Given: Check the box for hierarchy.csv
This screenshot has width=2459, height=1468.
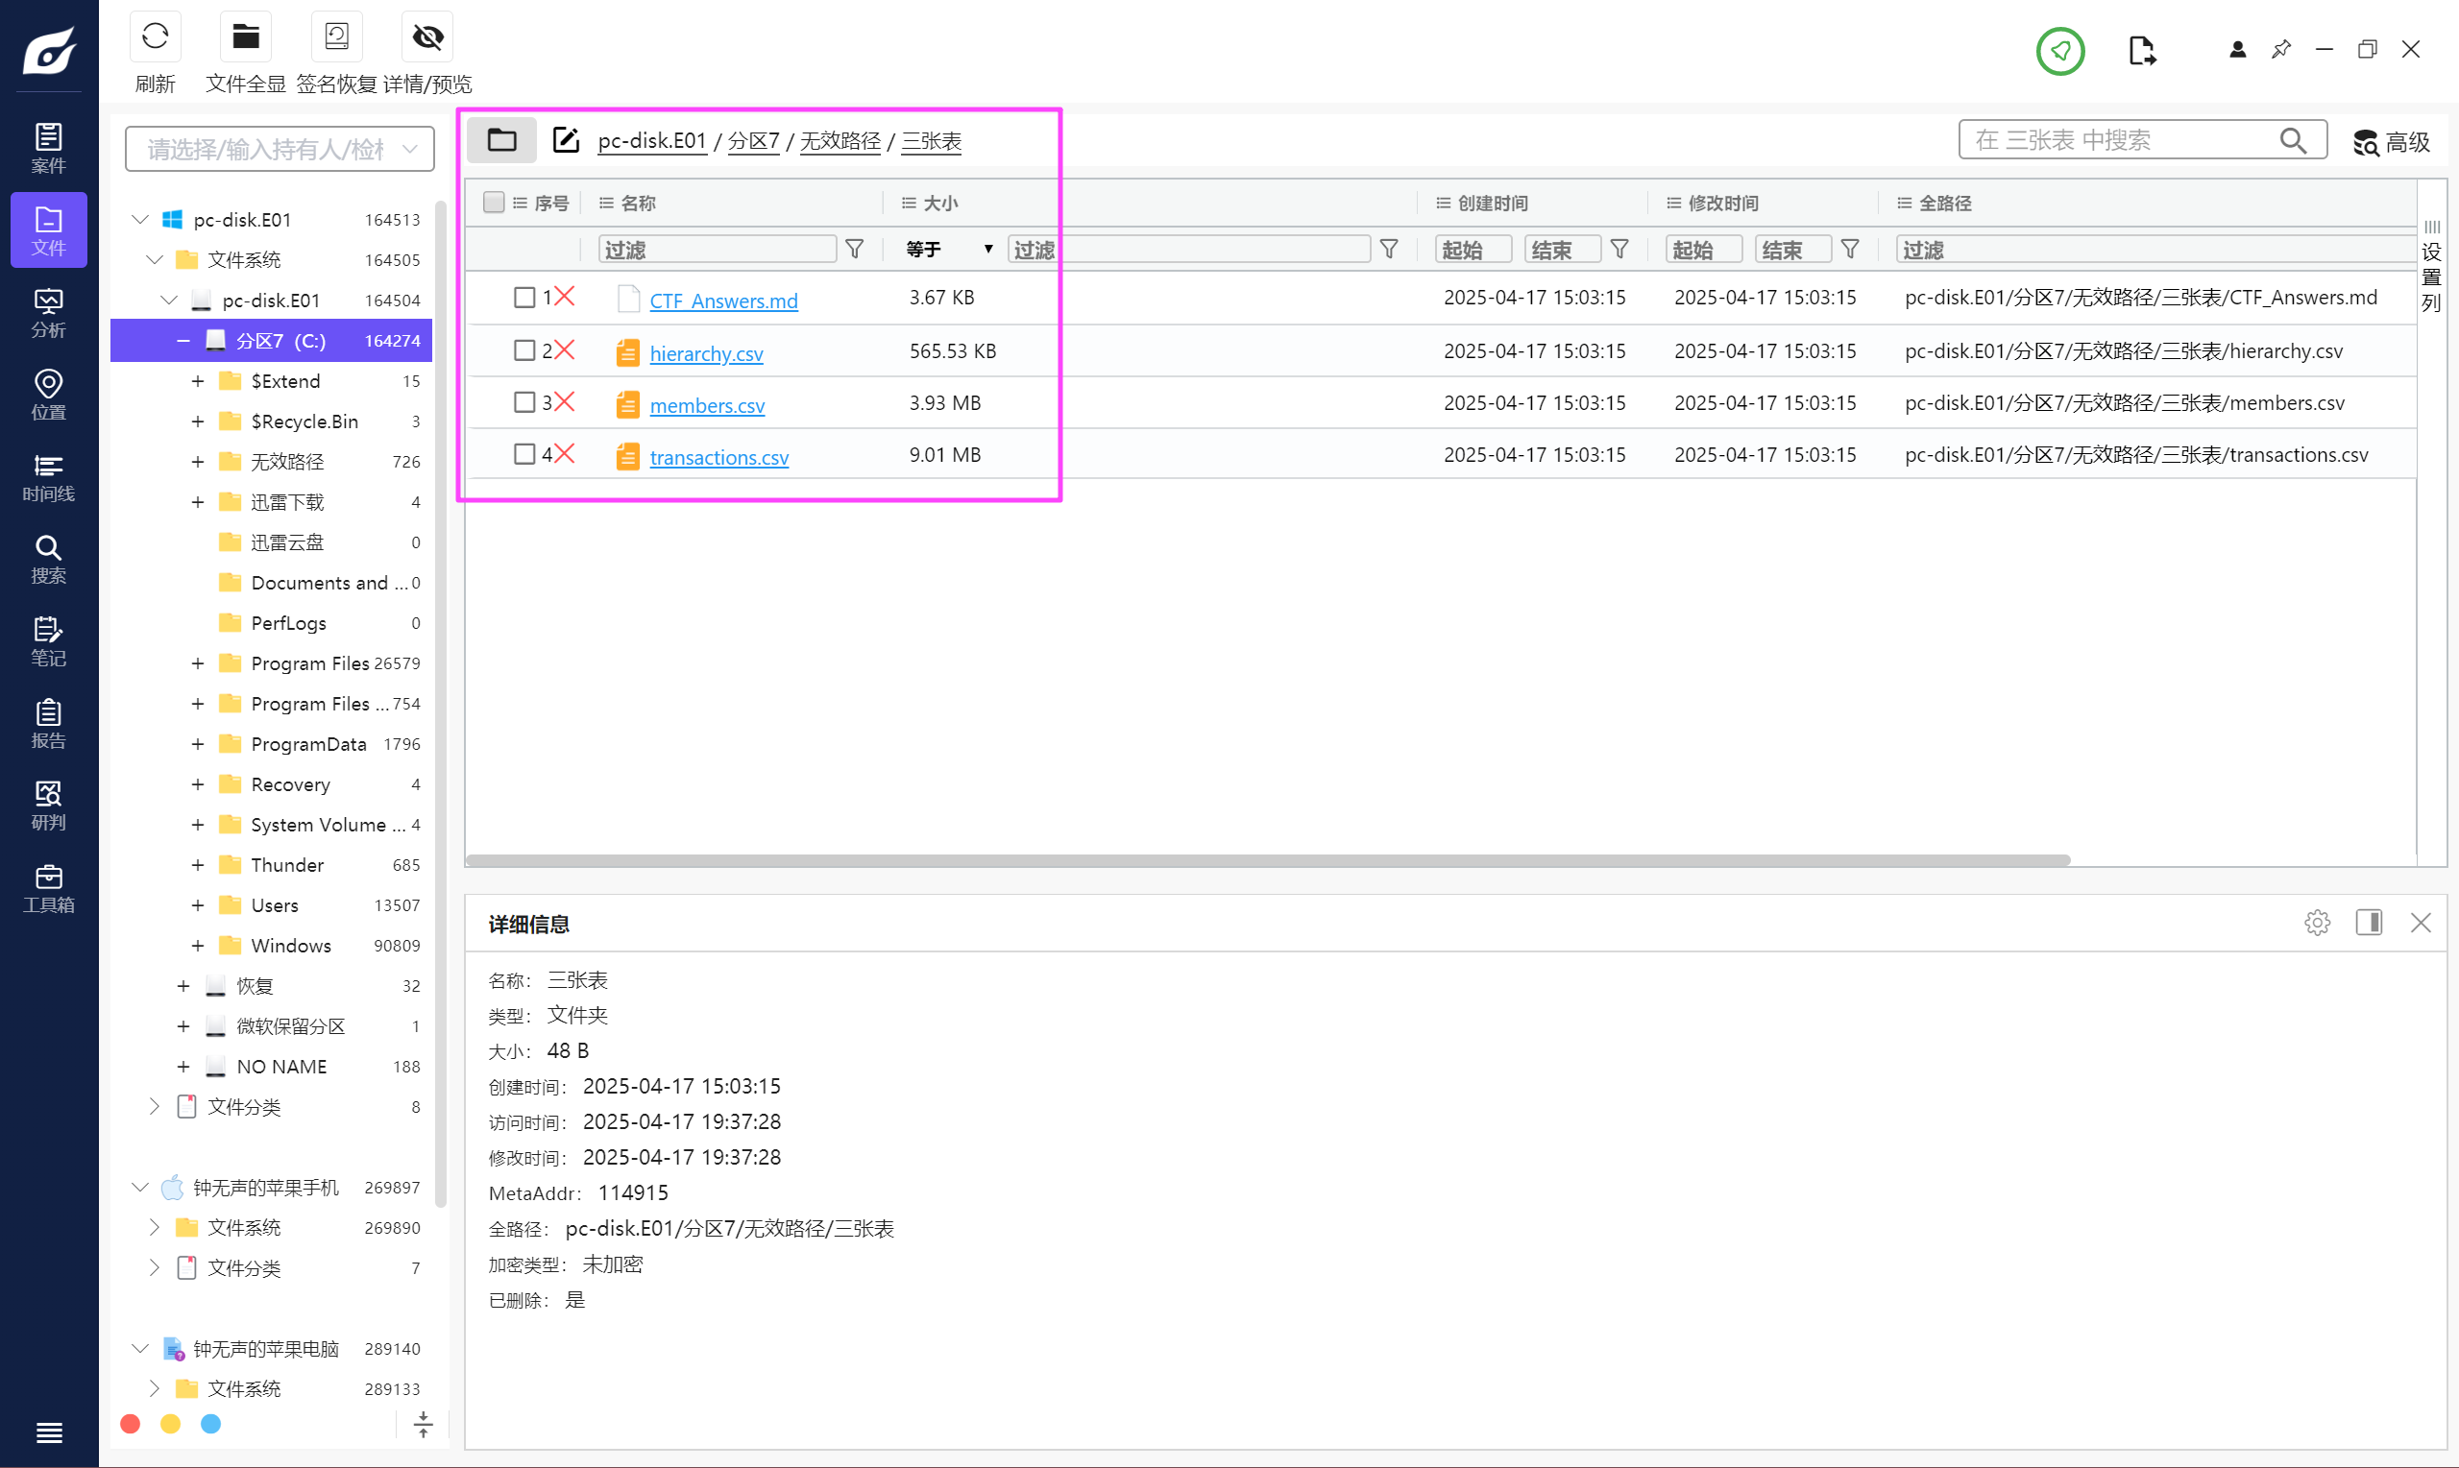Looking at the screenshot, I should [x=524, y=350].
